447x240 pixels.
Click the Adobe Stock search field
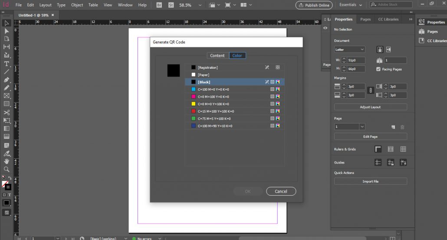(x=391, y=5)
